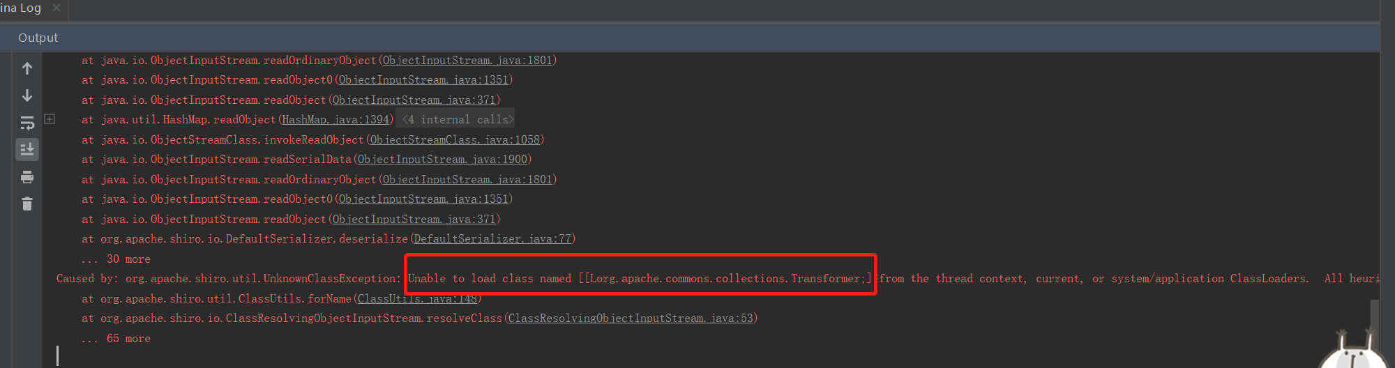The width and height of the screenshot is (1395, 368).
Task: Jump to ClassUtils.java:148 link
Action: (417, 299)
